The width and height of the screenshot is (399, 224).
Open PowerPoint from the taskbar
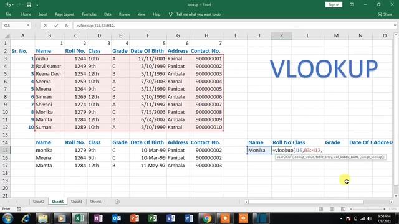135,218
